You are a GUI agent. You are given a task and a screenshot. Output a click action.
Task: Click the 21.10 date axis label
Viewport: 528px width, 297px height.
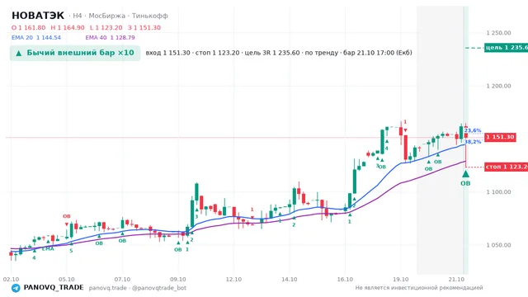[456, 279]
